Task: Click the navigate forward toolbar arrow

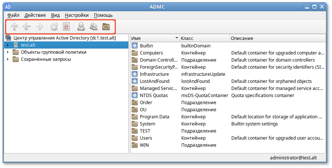Action: tap(39, 27)
